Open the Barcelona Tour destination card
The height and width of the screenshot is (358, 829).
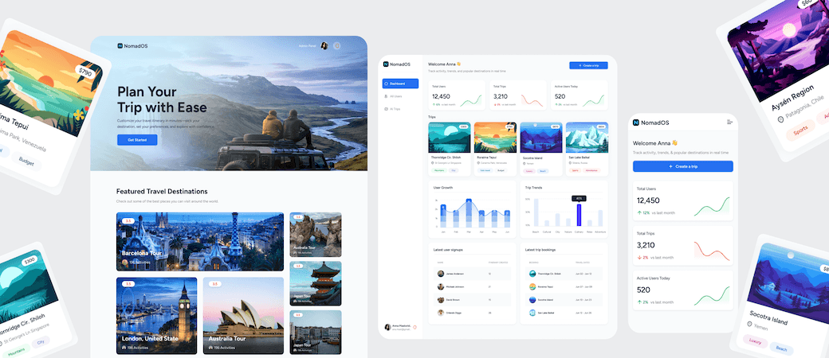point(200,241)
